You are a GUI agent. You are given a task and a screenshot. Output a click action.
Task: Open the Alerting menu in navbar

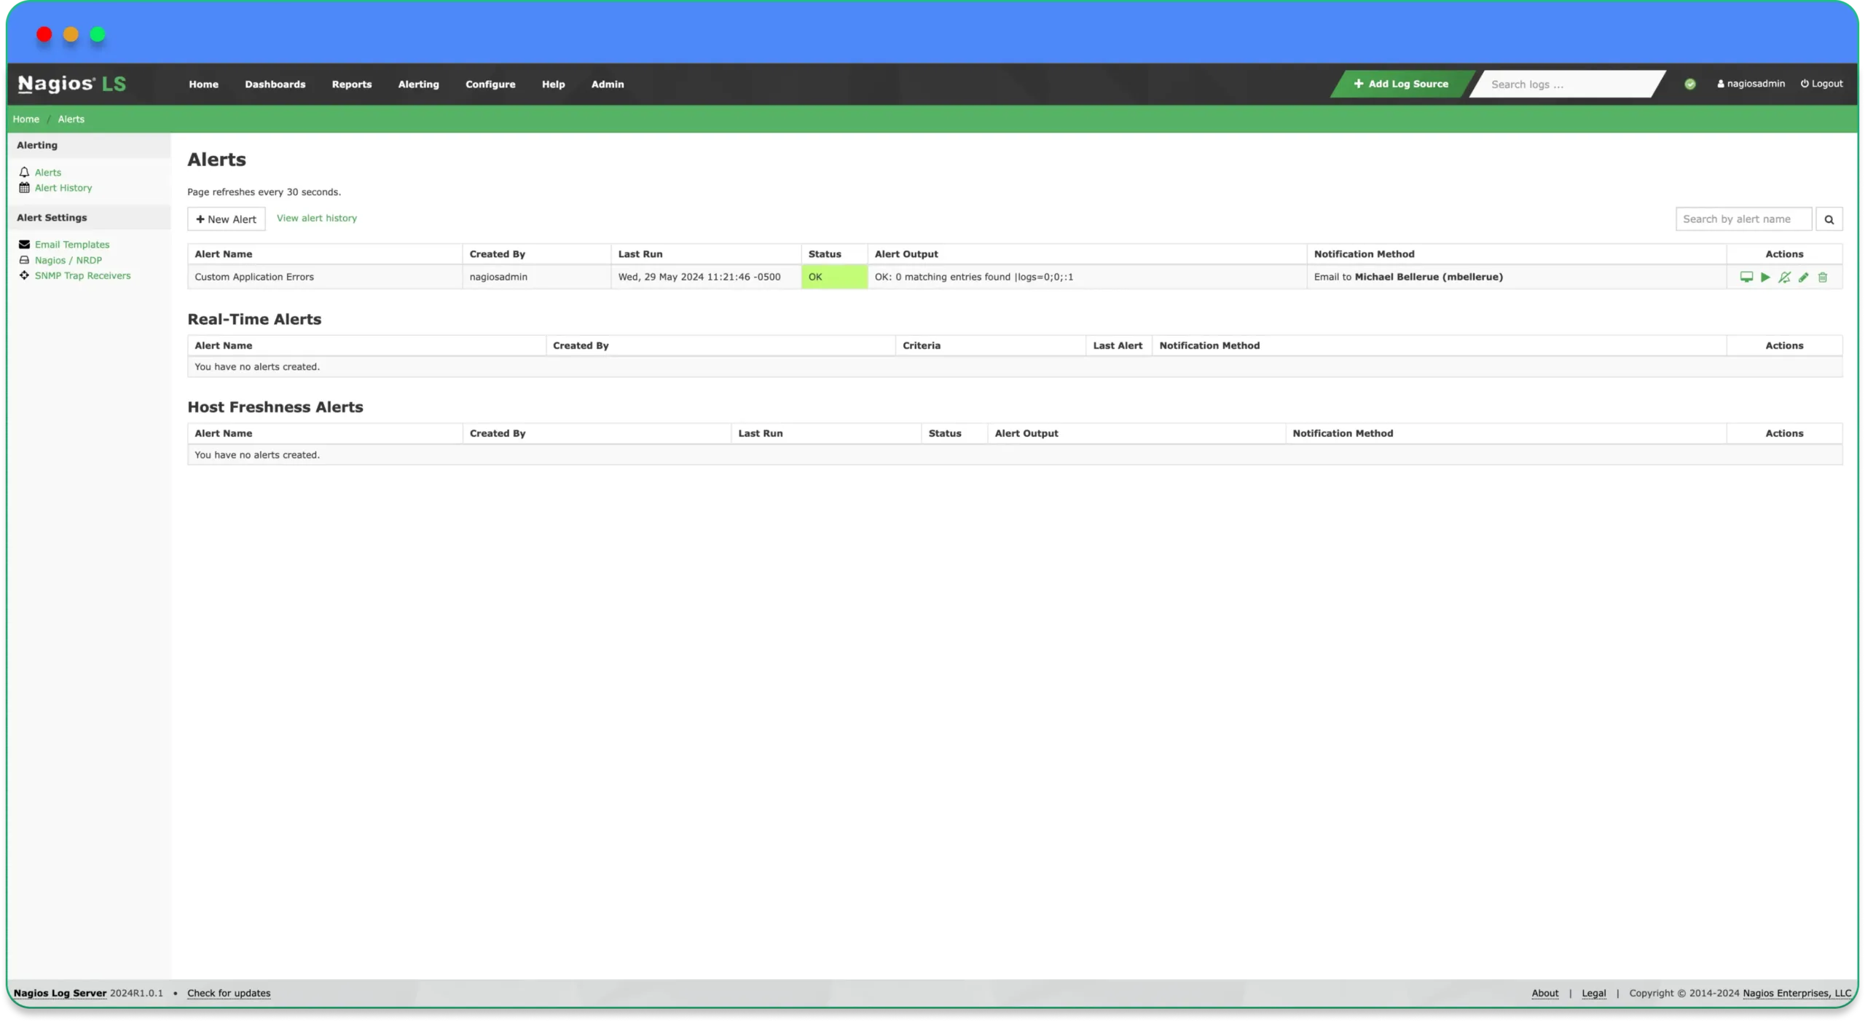pos(417,83)
